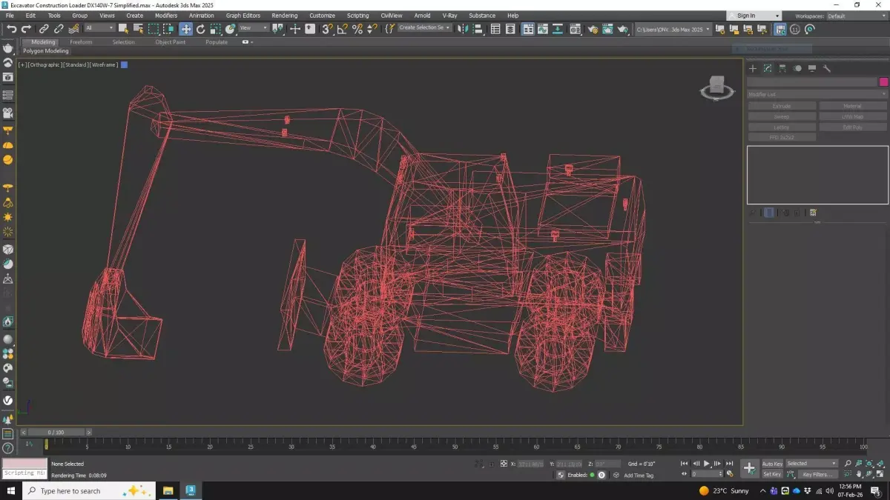Open the Rendering menu
Viewport: 890px width, 500px height.
(x=285, y=16)
